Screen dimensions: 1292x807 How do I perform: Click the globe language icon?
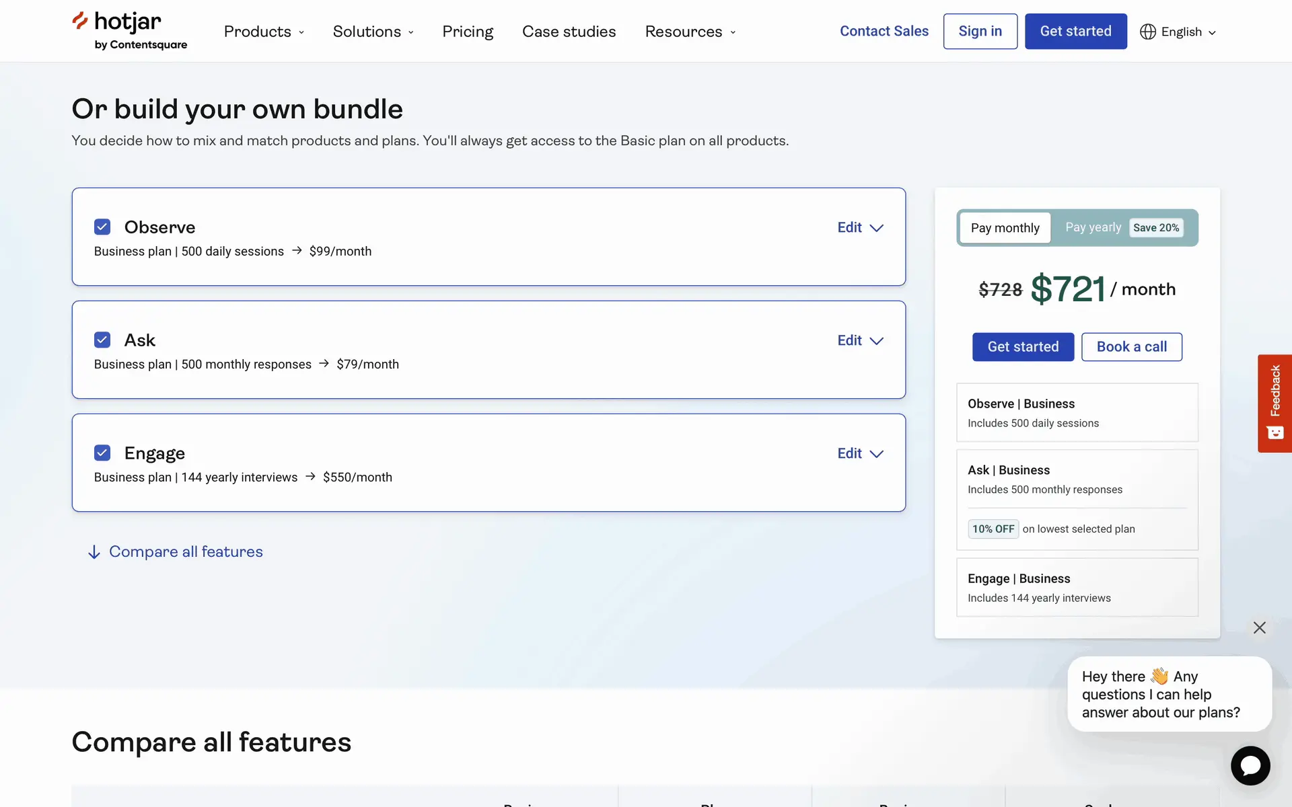[1147, 32]
